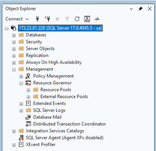Collapse the 172.23.81.220 server node
The height and width of the screenshot is (151, 156).
(x=7, y=29)
